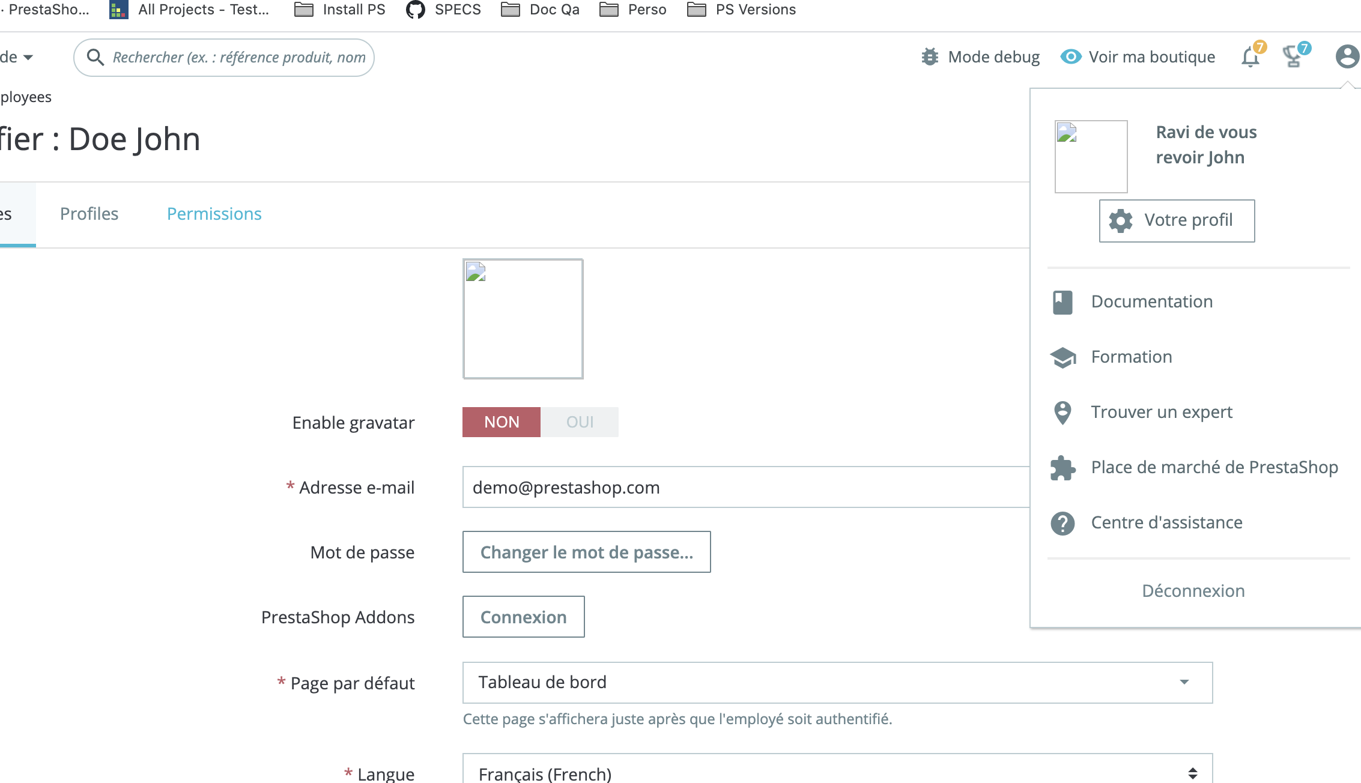The image size is (1361, 783).
Task: Click the eye icon for Voir ma boutique
Action: (x=1070, y=57)
